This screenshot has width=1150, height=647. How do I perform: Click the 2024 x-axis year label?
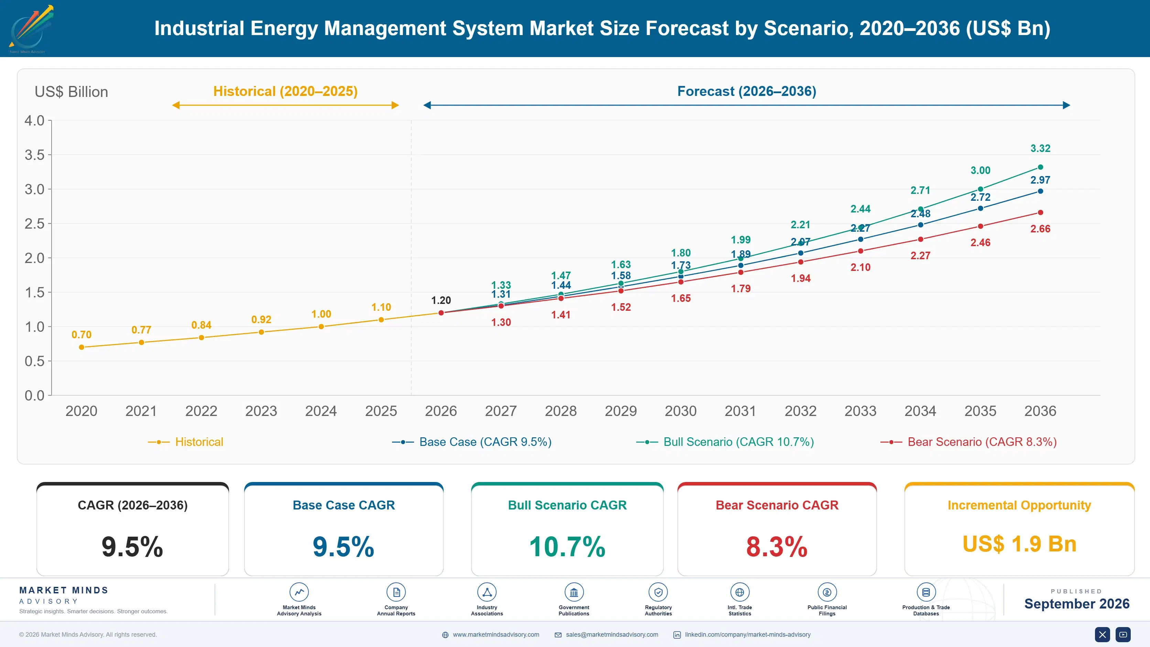click(x=321, y=411)
